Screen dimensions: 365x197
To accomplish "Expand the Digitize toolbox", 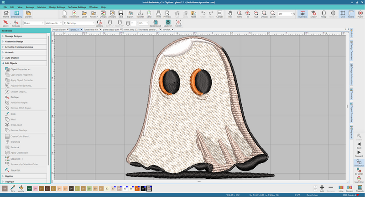I will click(24, 176).
